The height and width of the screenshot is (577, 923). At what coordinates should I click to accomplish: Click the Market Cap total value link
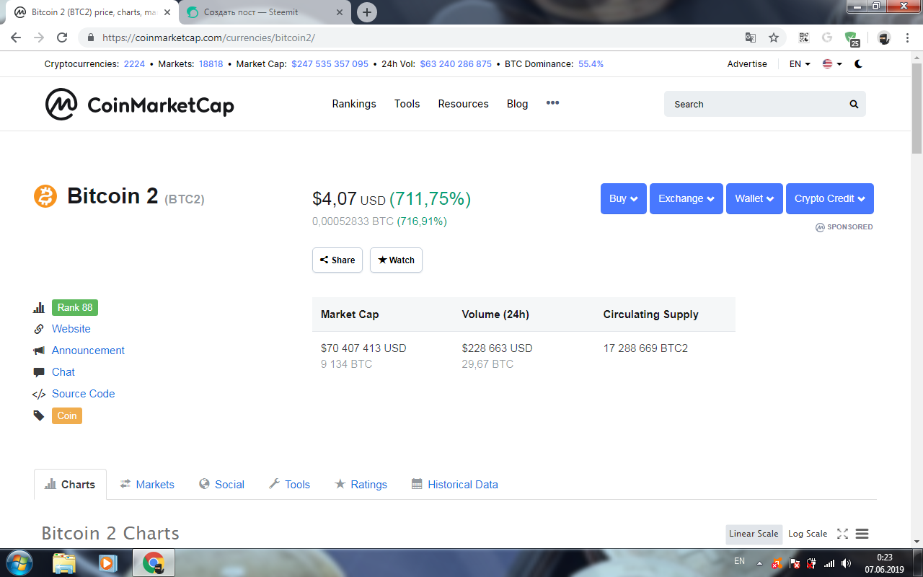330,63
